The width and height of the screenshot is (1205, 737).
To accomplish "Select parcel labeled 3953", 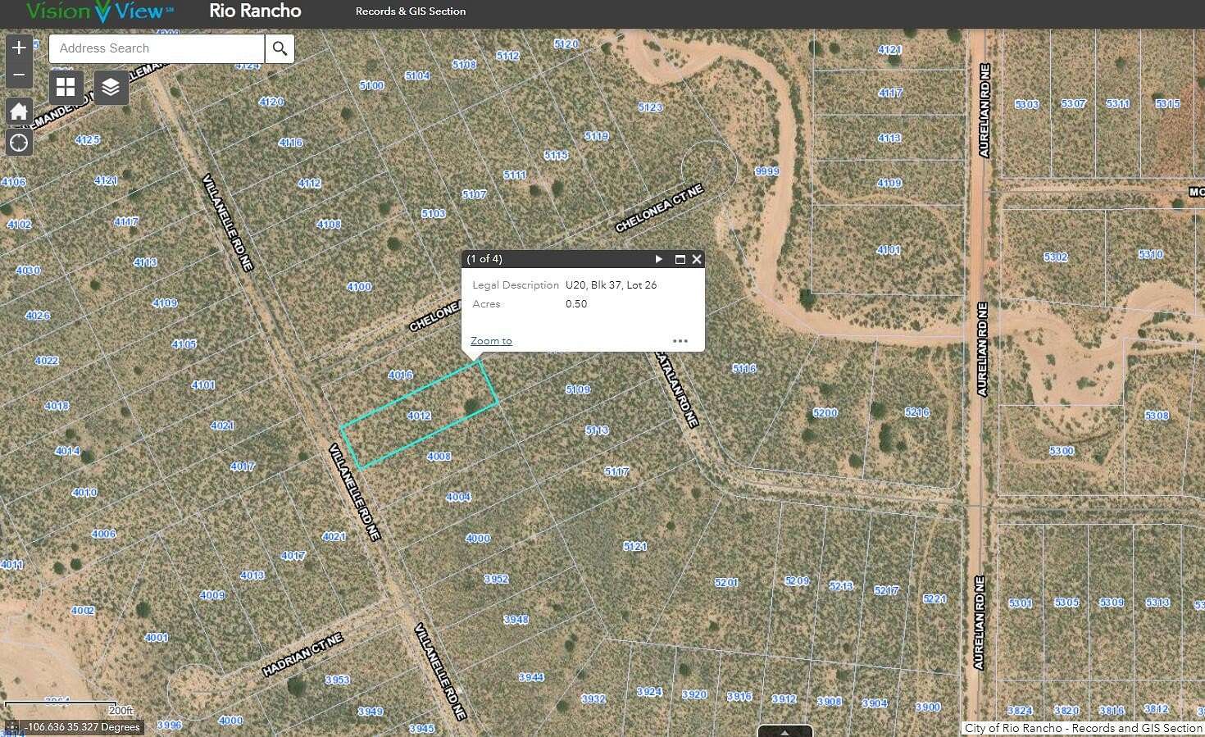I will (337, 680).
